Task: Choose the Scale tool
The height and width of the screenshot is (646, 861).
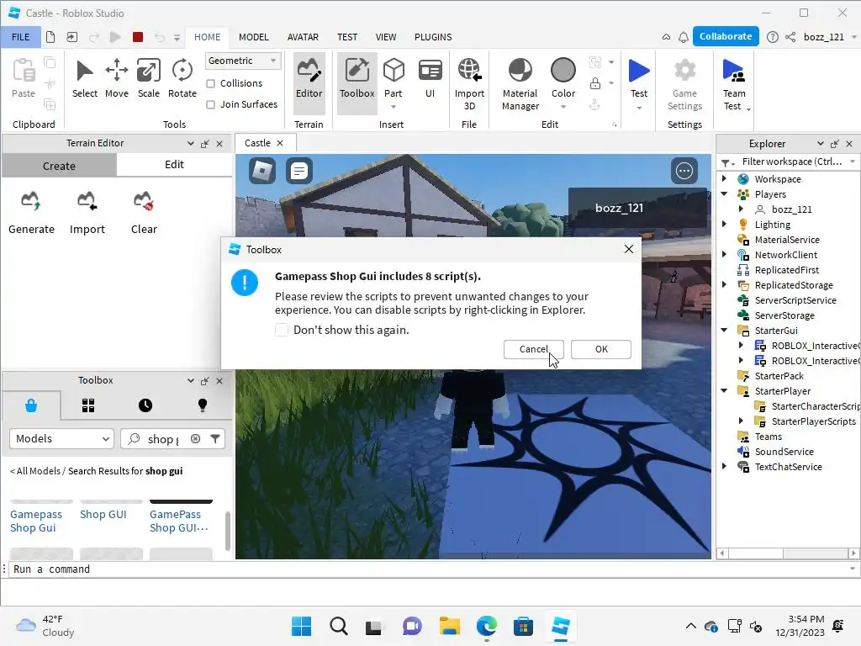Action: [x=148, y=80]
